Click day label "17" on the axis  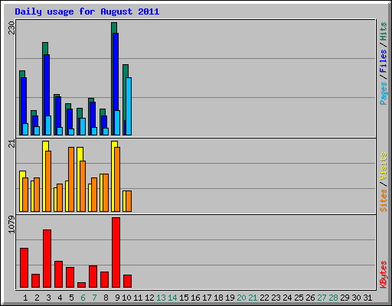pos(207,298)
